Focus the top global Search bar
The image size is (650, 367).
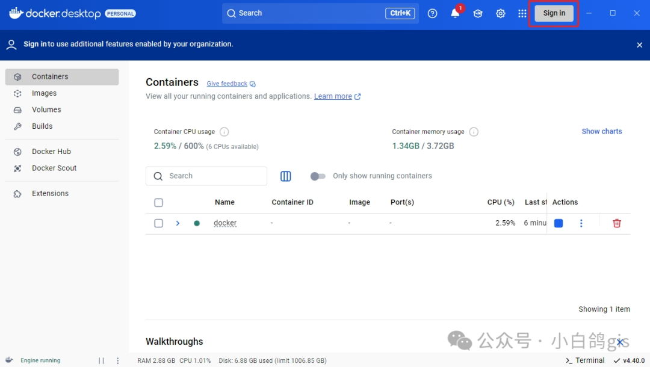click(x=320, y=13)
